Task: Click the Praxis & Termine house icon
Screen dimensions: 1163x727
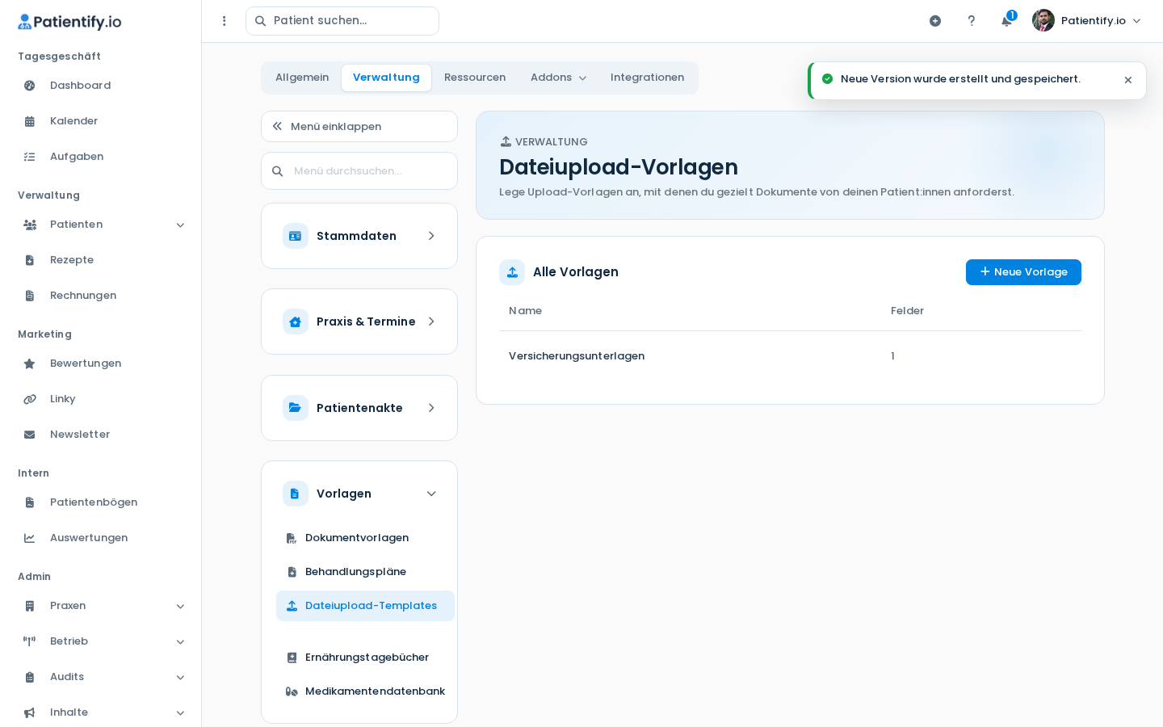Action: tap(296, 321)
